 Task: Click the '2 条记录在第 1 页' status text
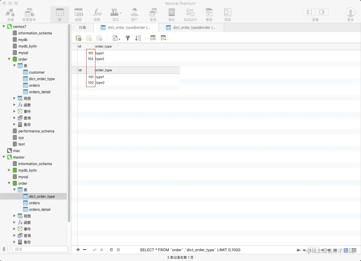pos(181,257)
